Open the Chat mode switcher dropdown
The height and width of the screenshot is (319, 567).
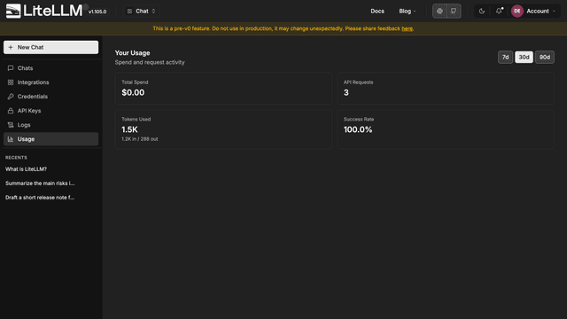click(142, 12)
